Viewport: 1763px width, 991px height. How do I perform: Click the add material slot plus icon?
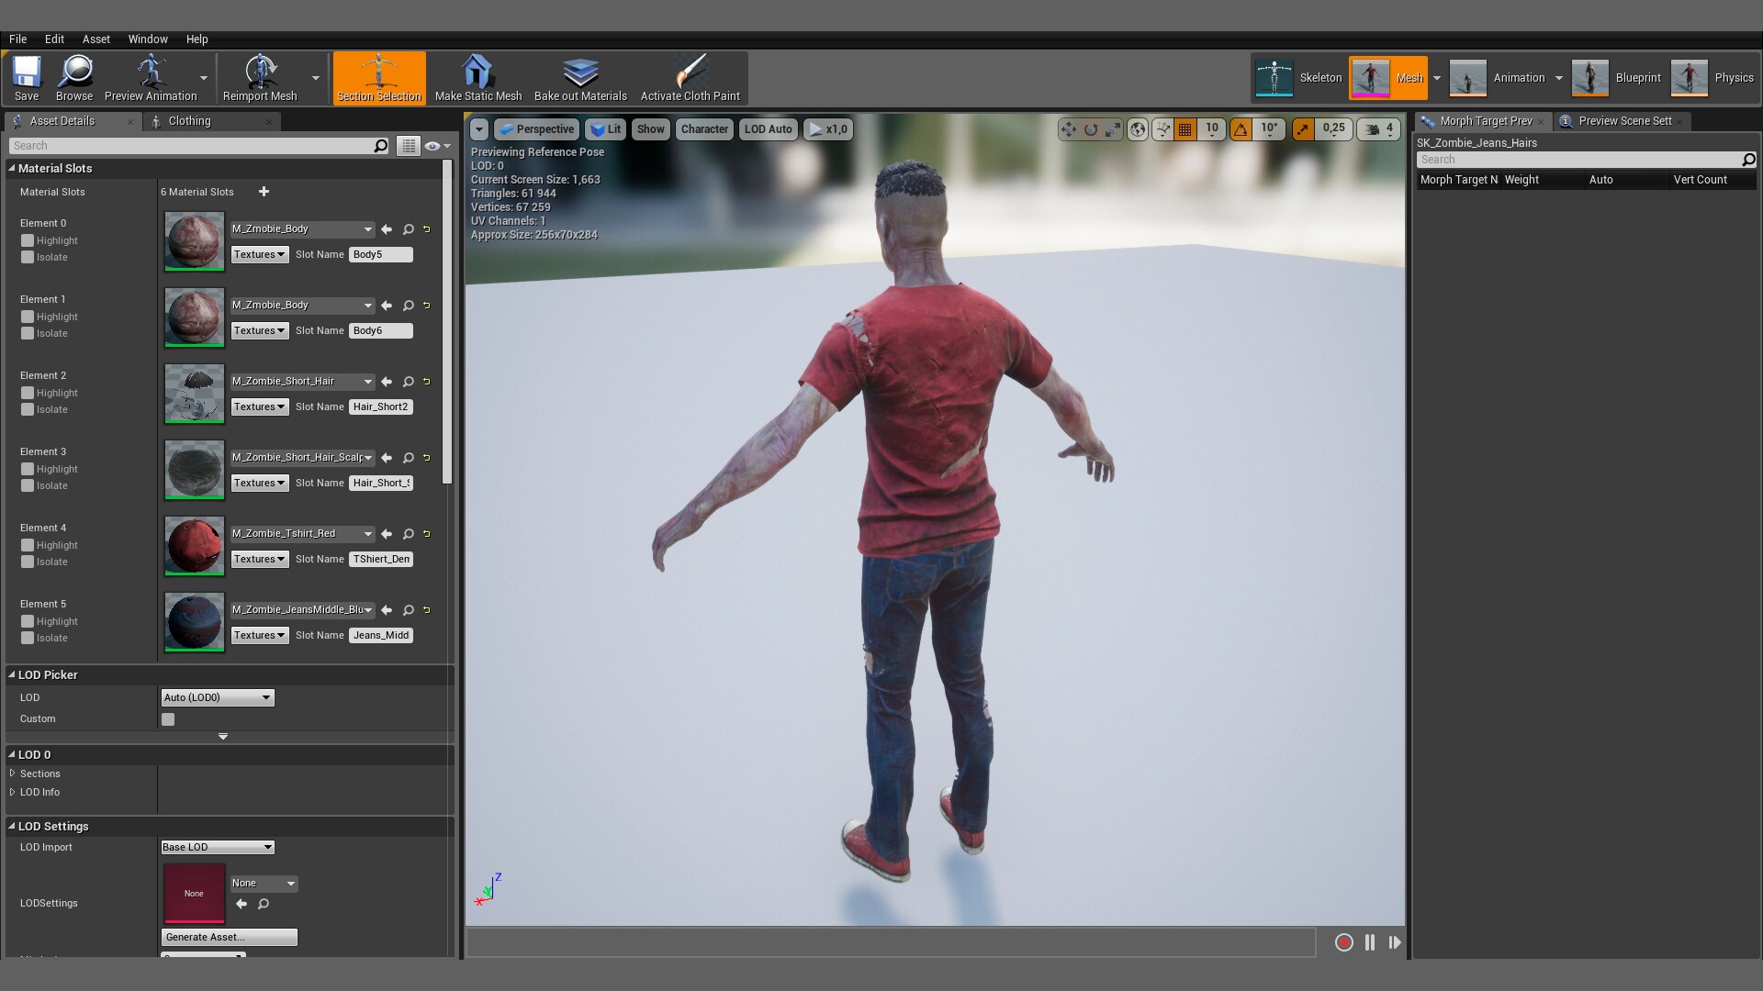pyautogui.click(x=264, y=192)
